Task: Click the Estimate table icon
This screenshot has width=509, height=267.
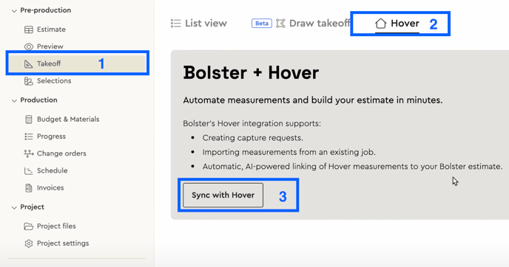Action: click(x=29, y=30)
